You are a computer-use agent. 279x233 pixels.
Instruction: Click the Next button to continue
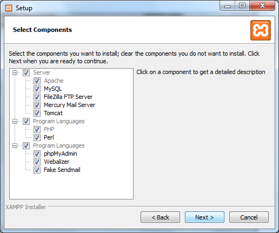point(204,217)
